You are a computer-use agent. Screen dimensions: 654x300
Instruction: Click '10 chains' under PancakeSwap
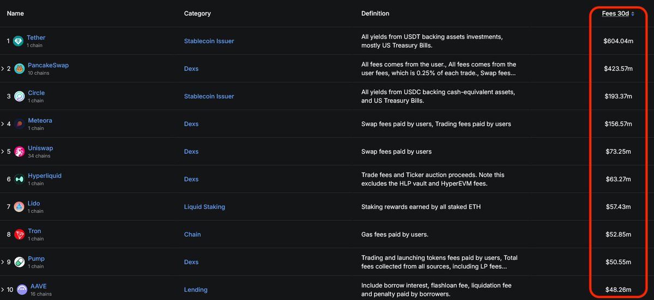tap(39, 73)
